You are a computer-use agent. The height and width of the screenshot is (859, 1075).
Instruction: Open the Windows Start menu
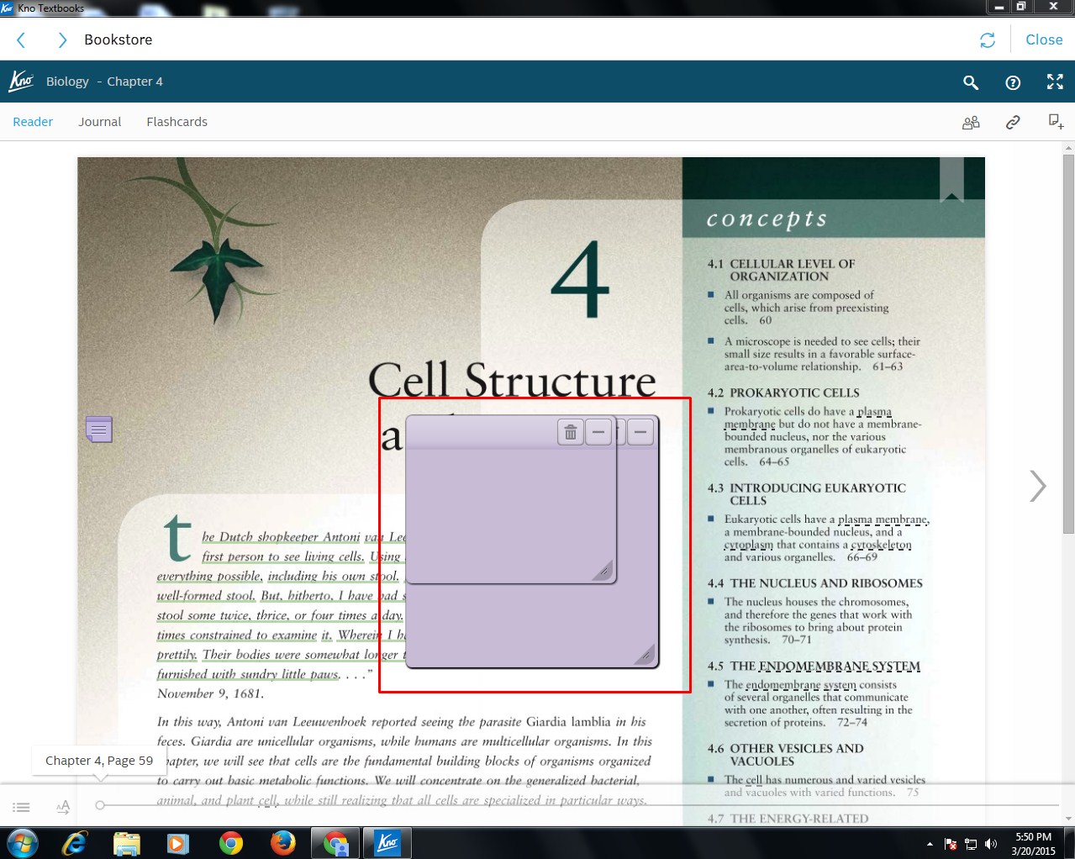(22, 843)
